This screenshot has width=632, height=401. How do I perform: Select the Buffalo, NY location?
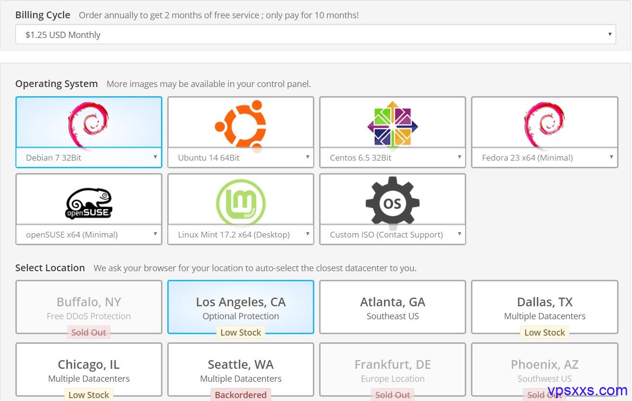(89, 307)
